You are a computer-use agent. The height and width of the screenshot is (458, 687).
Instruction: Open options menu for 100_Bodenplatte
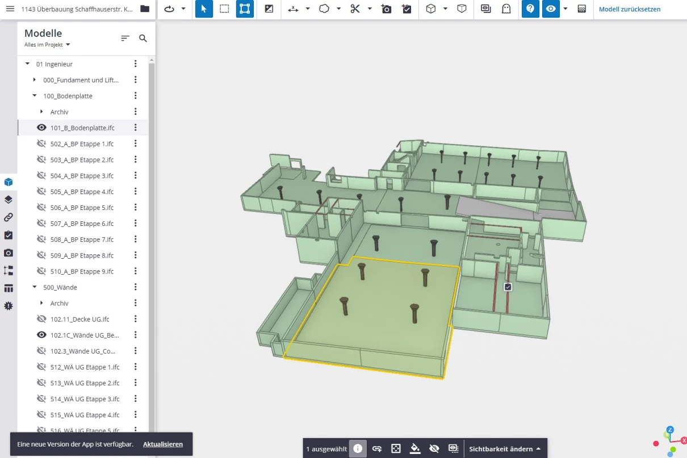(x=136, y=96)
